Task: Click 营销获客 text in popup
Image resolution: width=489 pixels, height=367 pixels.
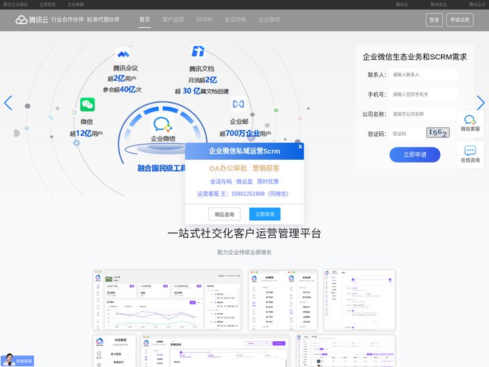Action: [266, 169]
